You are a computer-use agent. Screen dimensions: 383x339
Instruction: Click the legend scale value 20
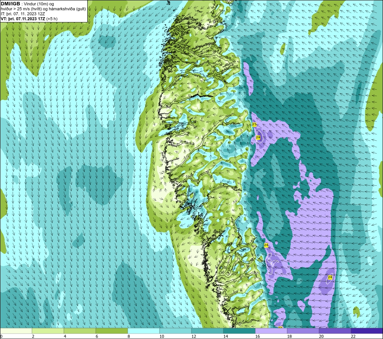click(321, 337)
